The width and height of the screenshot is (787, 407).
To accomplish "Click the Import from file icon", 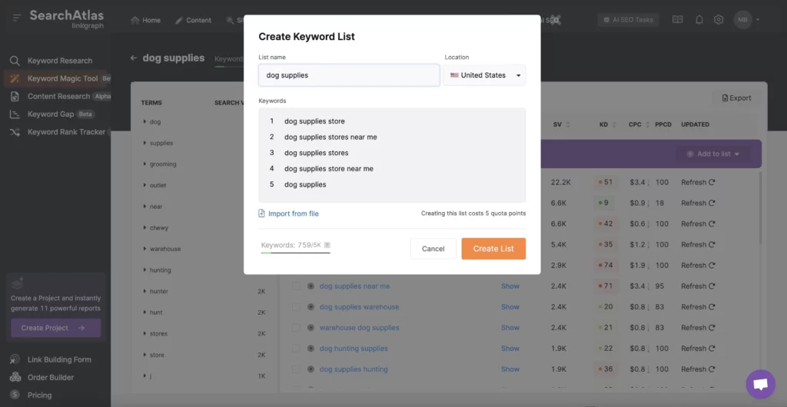I will click(262, 213).
